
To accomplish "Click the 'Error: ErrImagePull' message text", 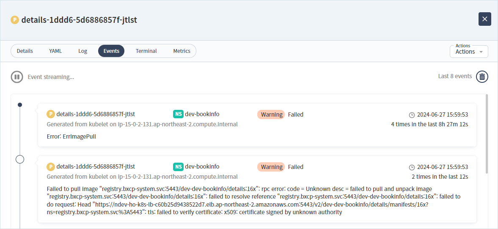I will tap(72, 137).
